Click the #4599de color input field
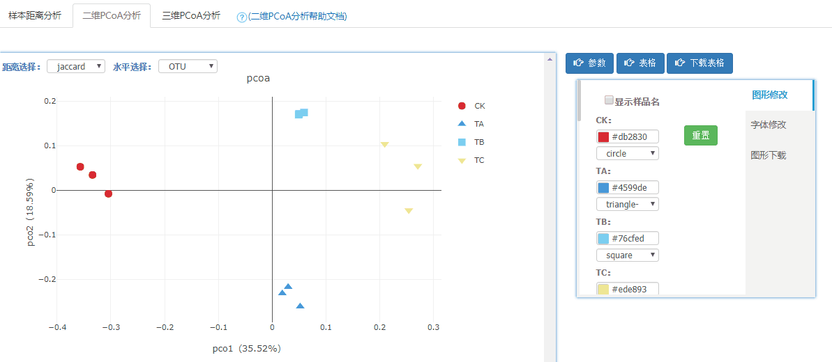Image resolution: width=832 pixels, height=362 pixels. click(628, 188)
